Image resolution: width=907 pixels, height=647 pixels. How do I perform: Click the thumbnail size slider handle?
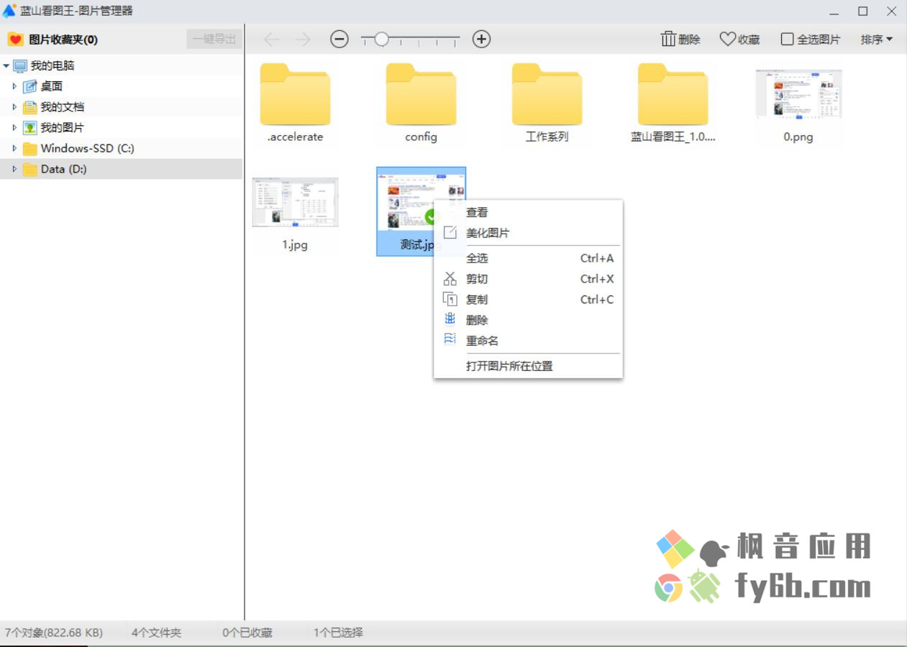click(x=382, y=40)
